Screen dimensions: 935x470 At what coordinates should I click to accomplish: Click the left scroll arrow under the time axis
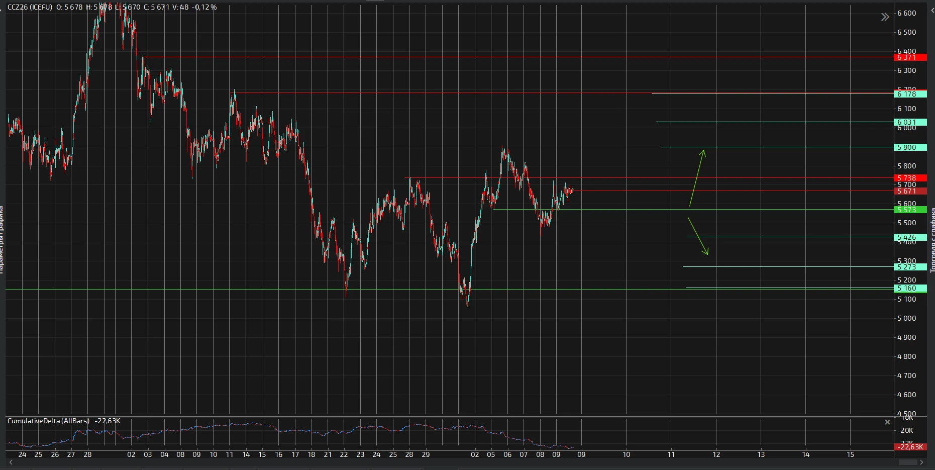[x=11, y=462]
